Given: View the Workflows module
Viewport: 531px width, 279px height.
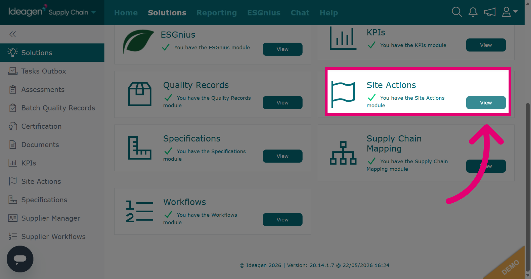Looking at the screenshot, I should coord(282,219).
